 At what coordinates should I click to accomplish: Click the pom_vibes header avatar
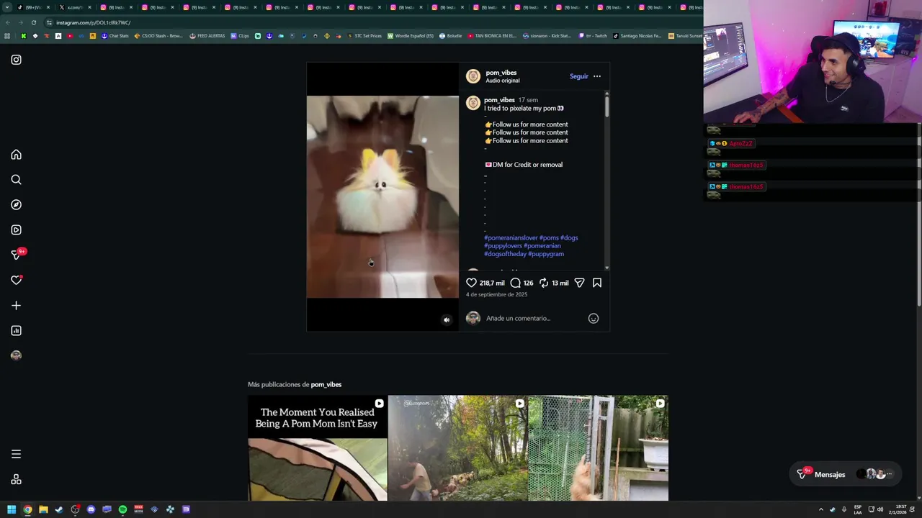click(473, 76)
